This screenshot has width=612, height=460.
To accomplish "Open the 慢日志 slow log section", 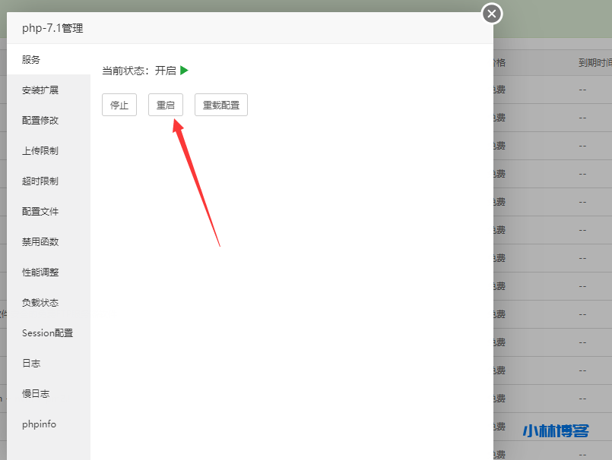I will [36, 393].
